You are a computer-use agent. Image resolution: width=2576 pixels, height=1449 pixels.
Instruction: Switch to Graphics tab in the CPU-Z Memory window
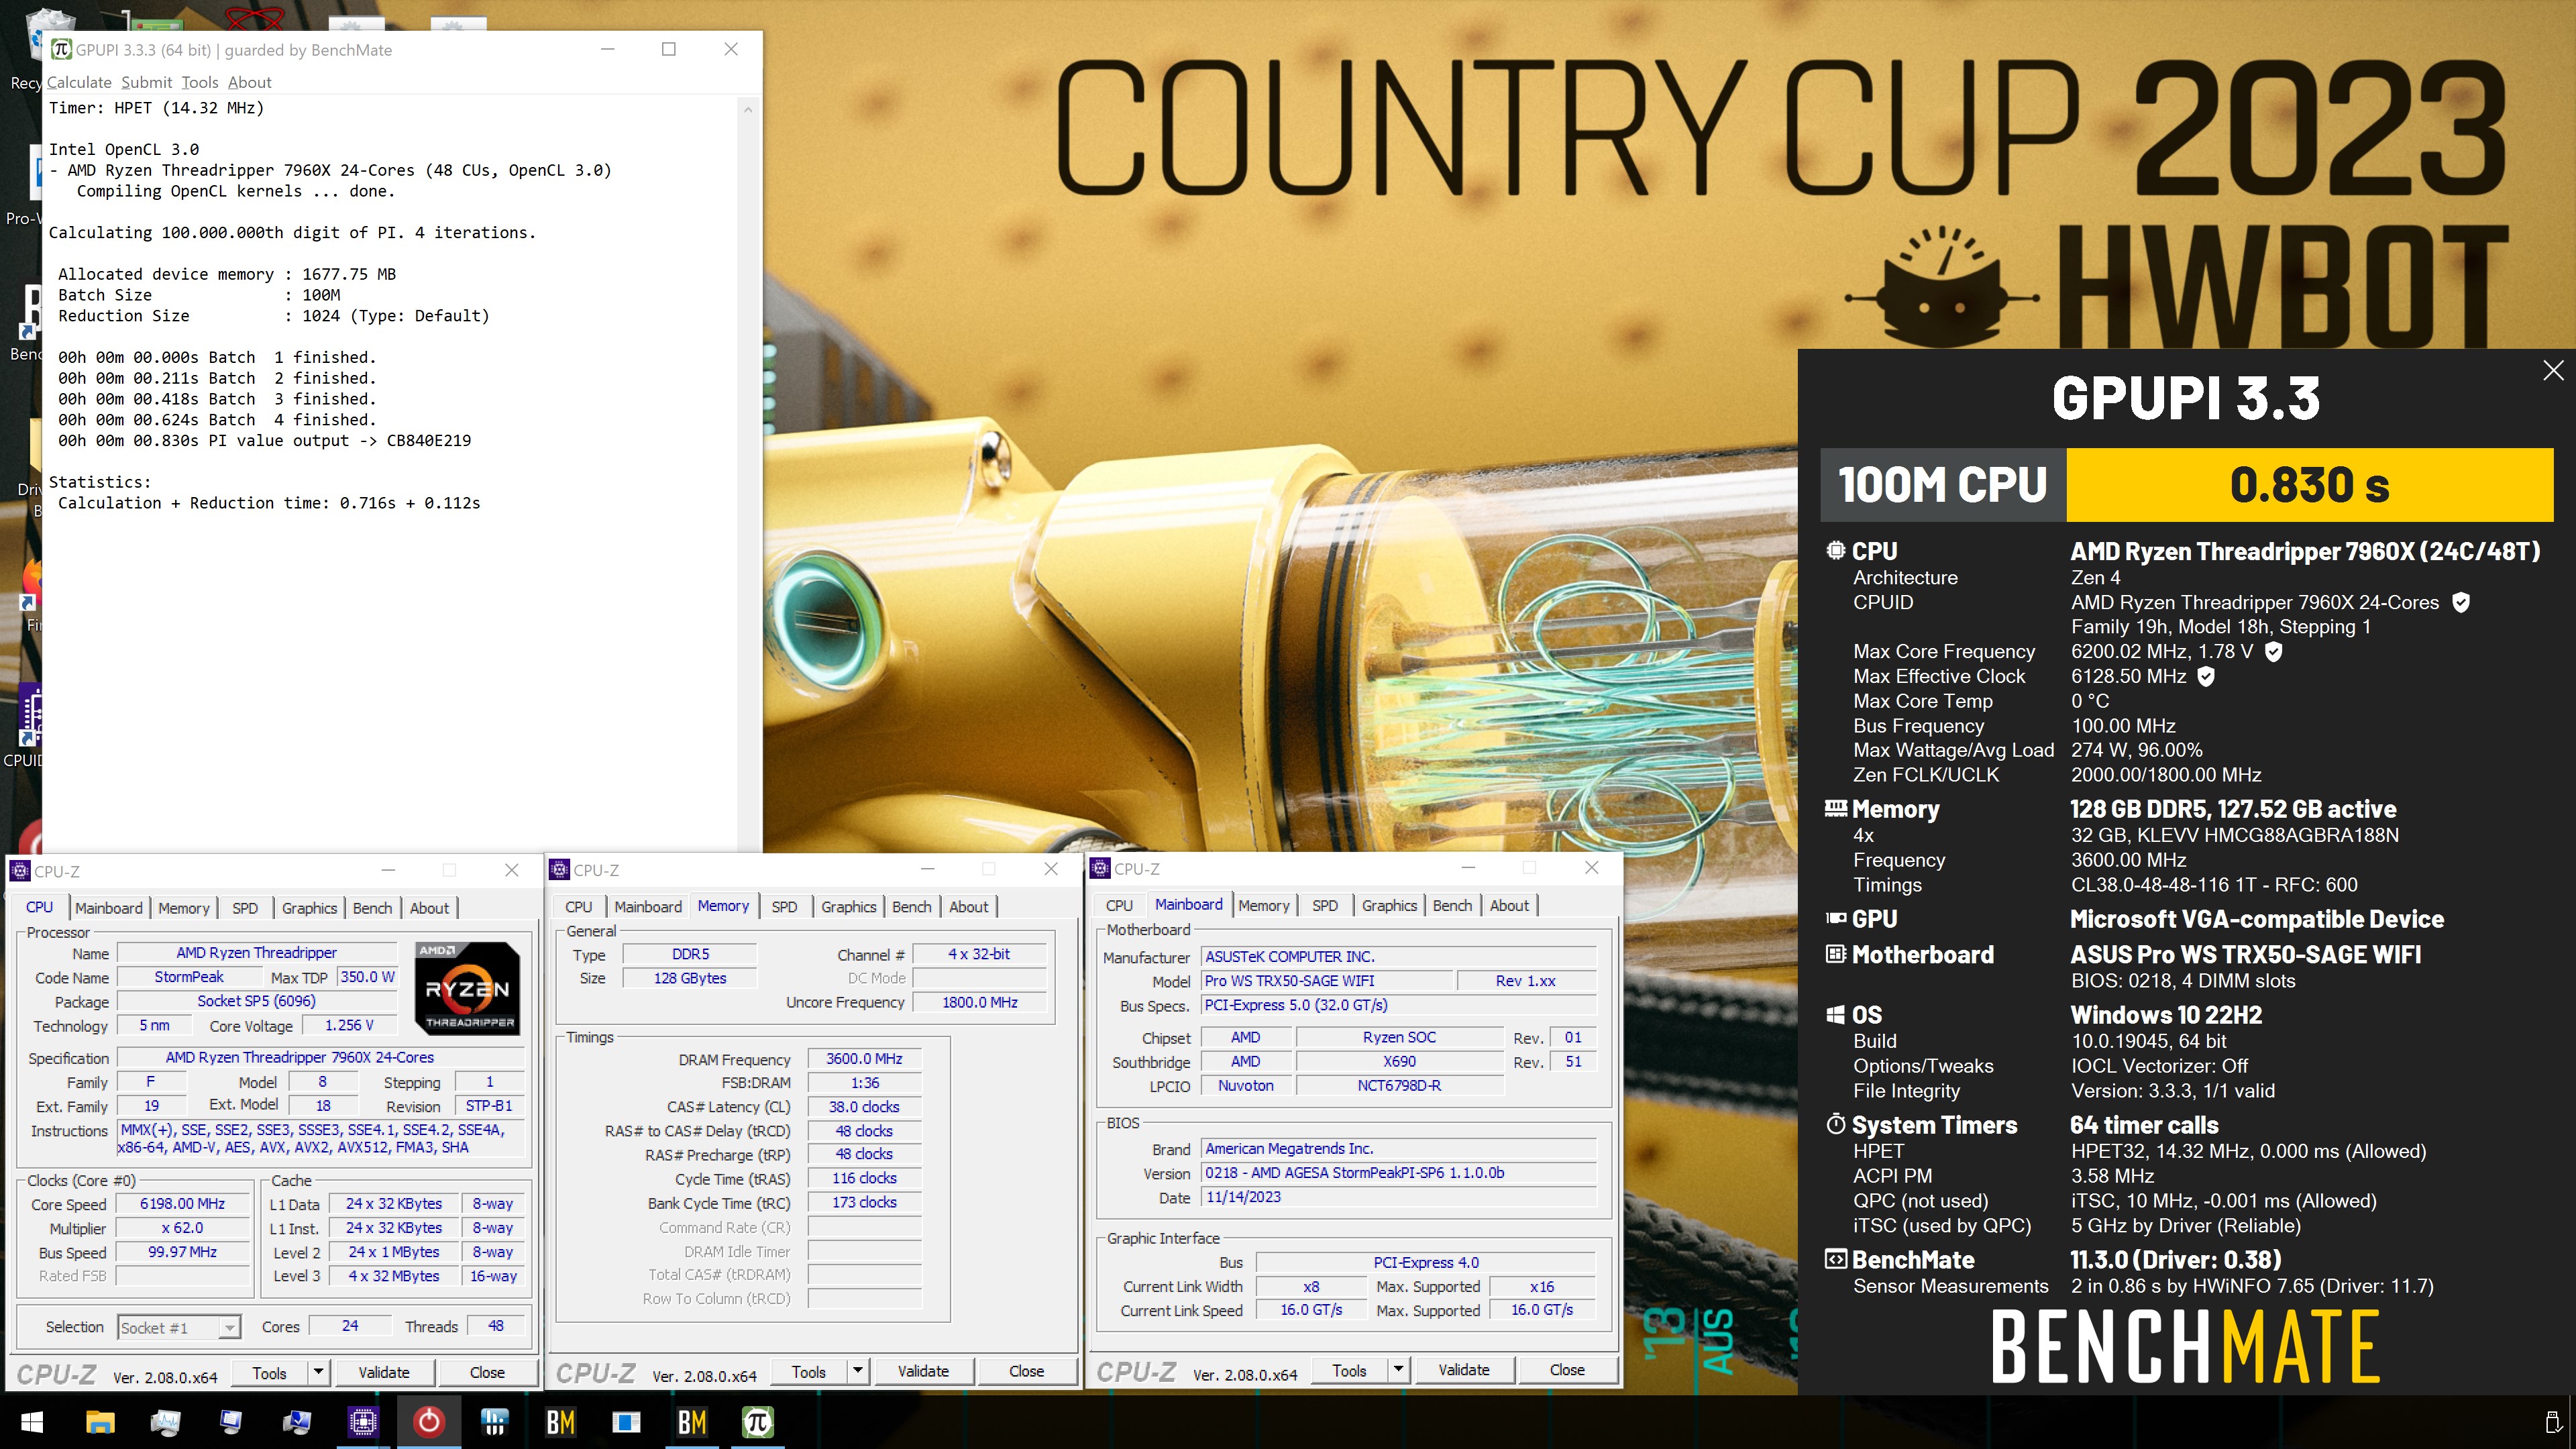point(849,907)
